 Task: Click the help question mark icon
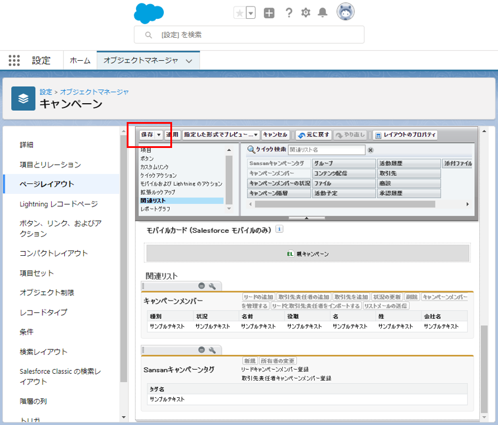coord(289,12)
